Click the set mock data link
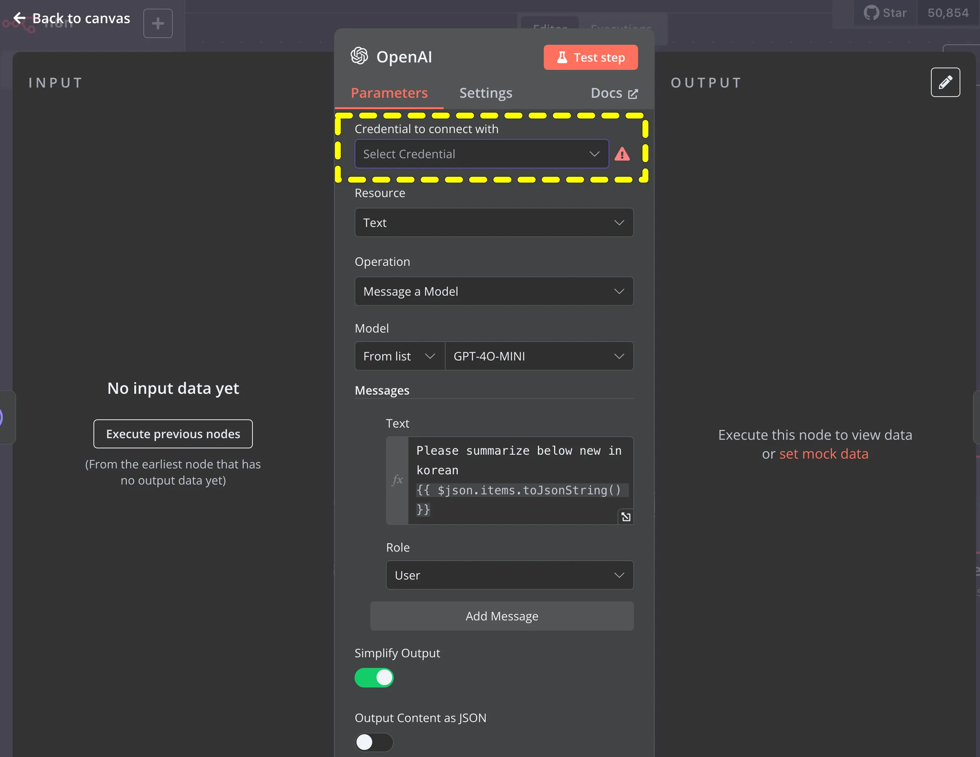Viewport: 980px width, 757px height. point(824,453)
